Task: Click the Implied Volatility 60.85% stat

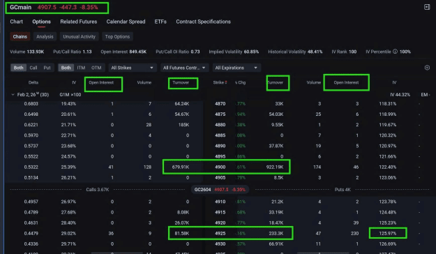Action: click(x=234, y=52)
